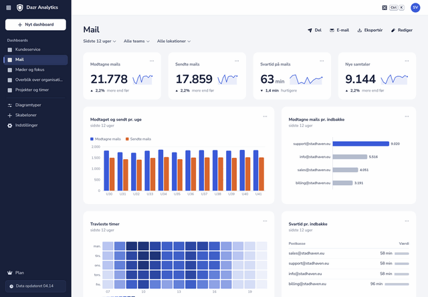Click the U34 blue bar in weekly chart
Screen dimensions: 428x297
(x=160, y=170)
